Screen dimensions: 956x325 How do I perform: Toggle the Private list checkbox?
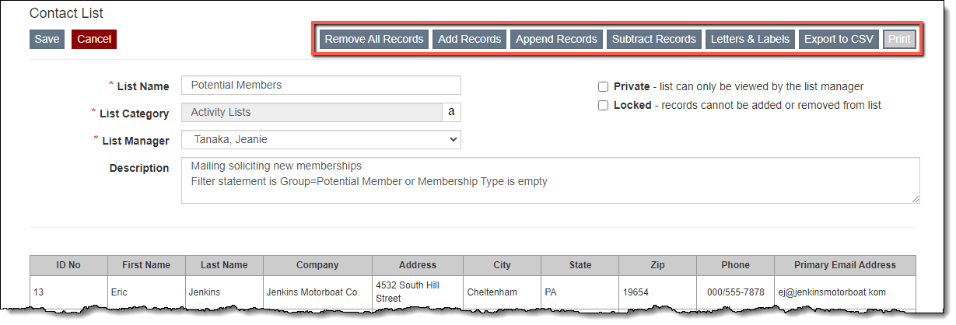pos(603,87)
